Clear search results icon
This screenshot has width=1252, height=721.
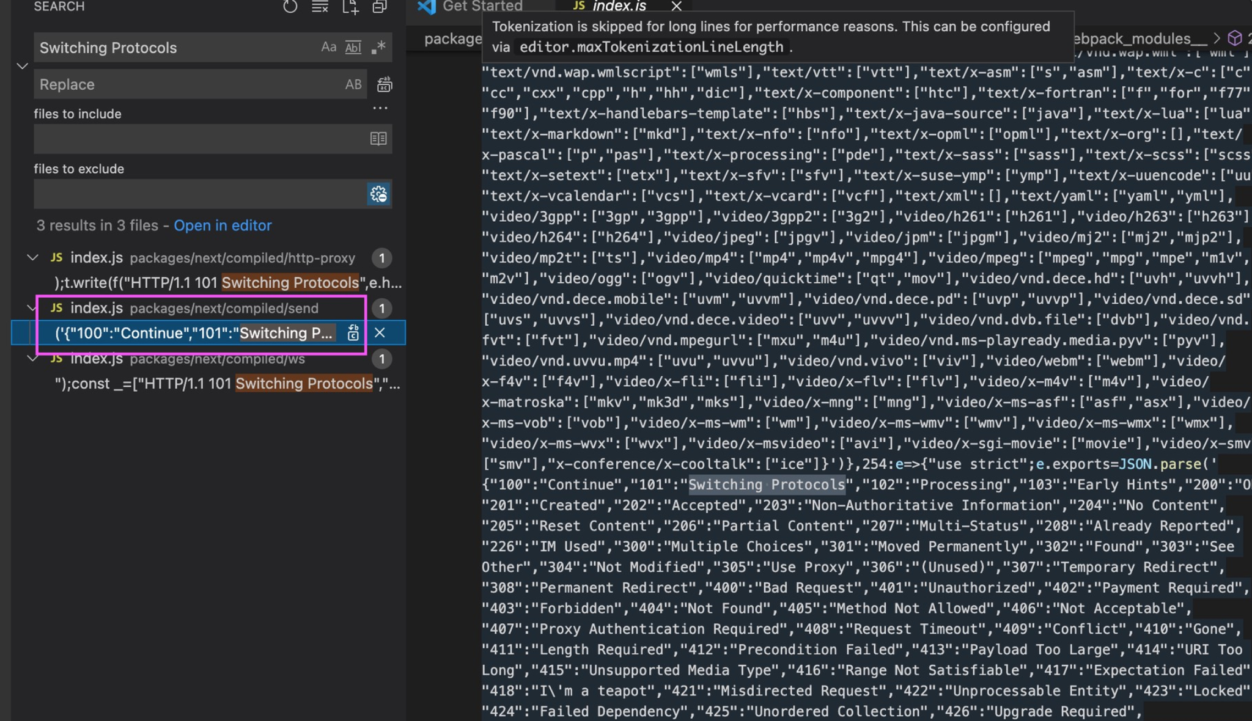pos(320,7)
